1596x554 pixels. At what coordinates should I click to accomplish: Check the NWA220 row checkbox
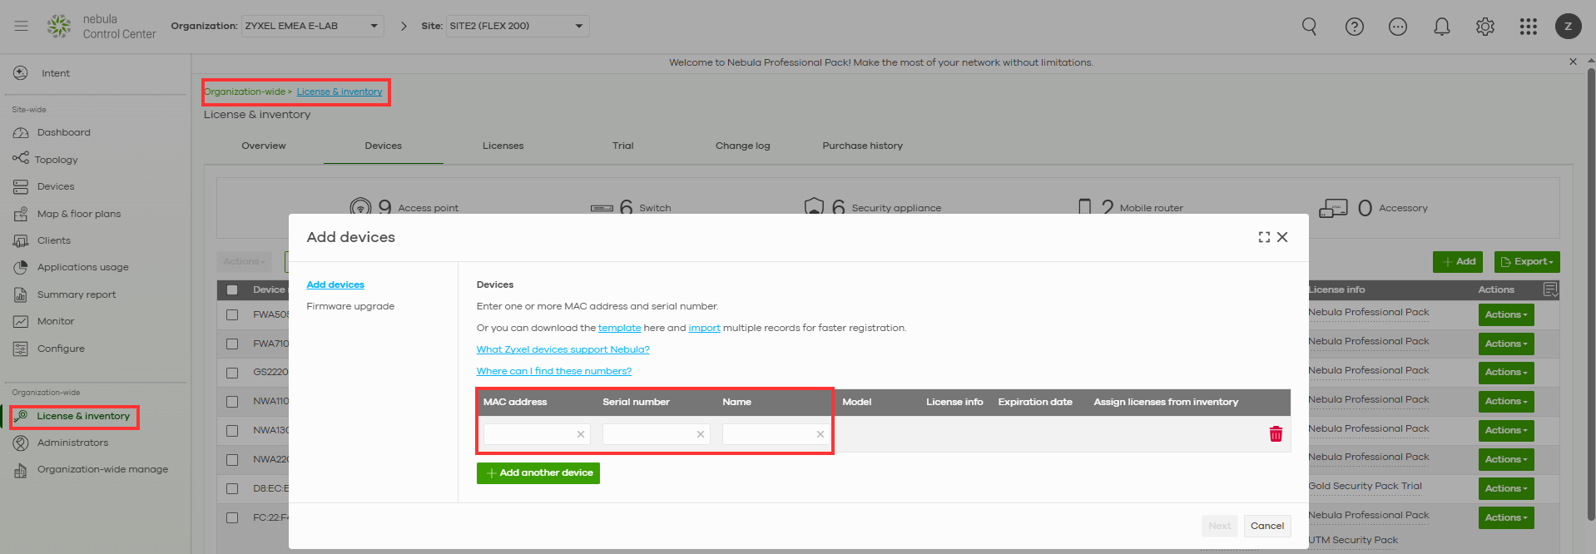tap(232, 459)
